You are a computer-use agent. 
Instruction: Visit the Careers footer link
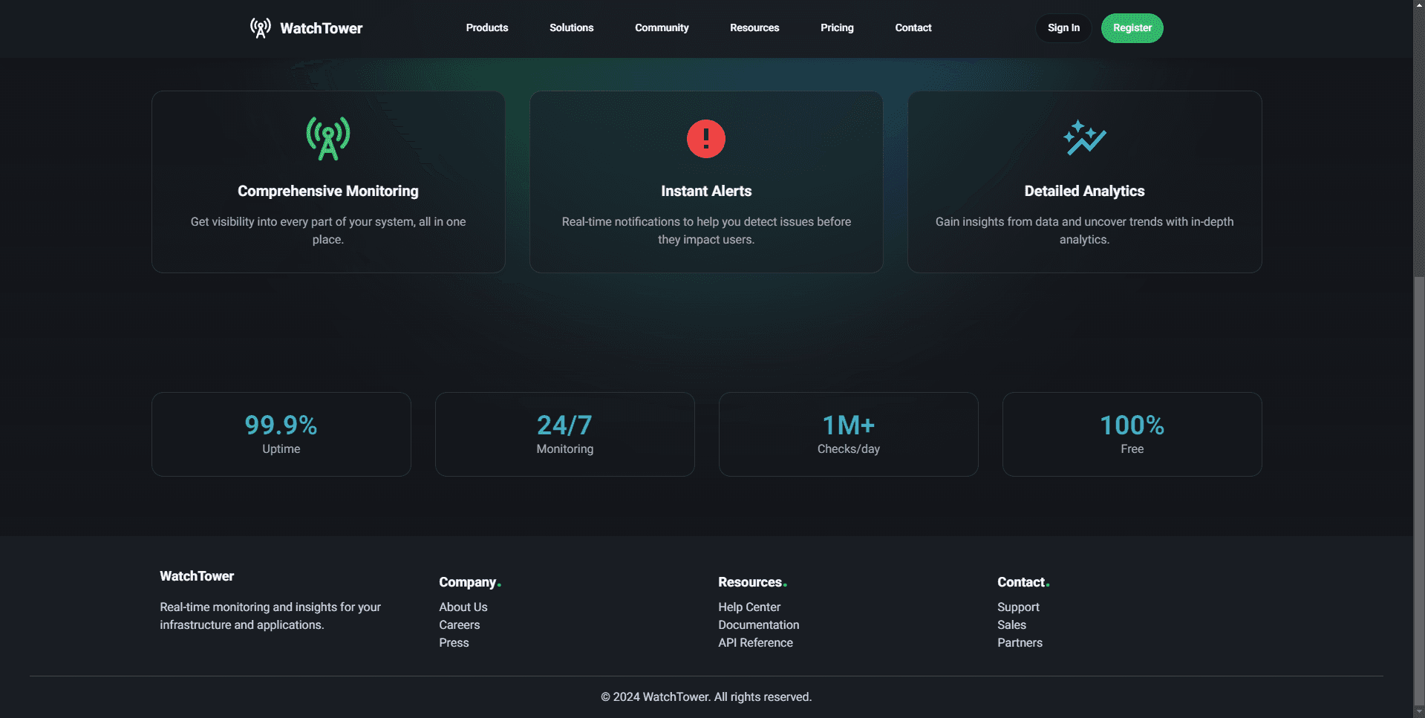tap(459, 625)
